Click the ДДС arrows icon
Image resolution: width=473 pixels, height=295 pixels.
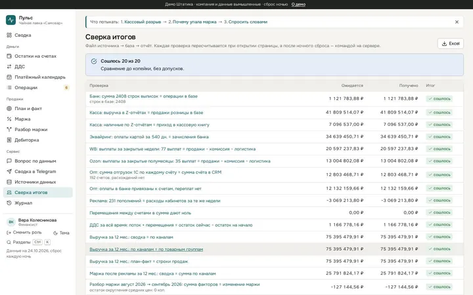(9, 66)
